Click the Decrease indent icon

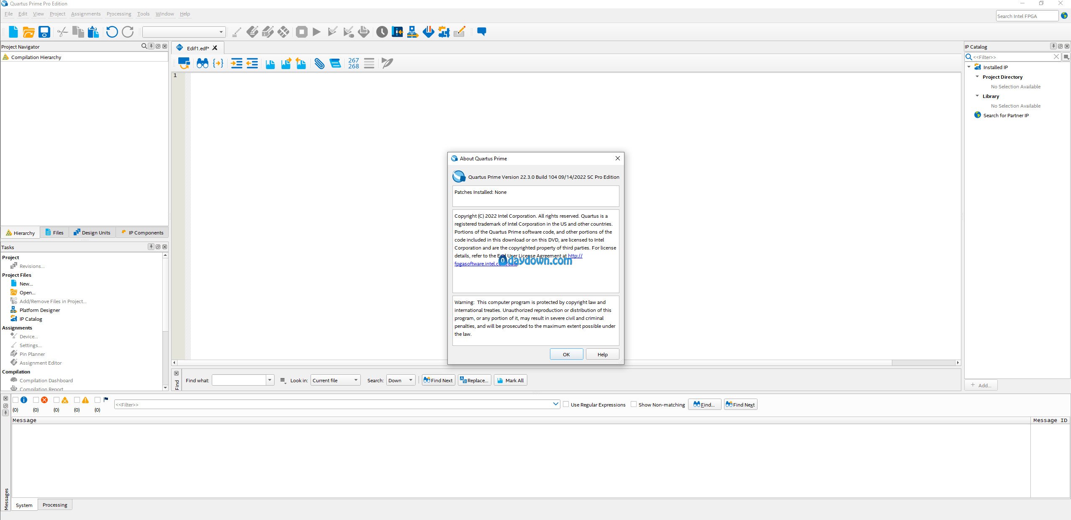252,63
